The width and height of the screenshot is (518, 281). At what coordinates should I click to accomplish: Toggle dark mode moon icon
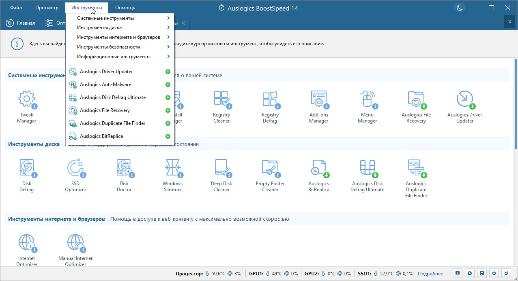pos(459,8)
